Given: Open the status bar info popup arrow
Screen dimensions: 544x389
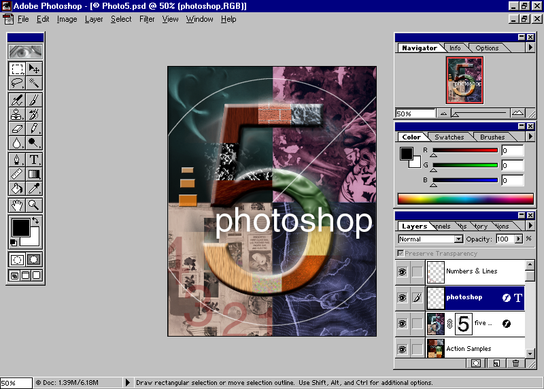Looking at the screenshot, I should pos(127,382).
